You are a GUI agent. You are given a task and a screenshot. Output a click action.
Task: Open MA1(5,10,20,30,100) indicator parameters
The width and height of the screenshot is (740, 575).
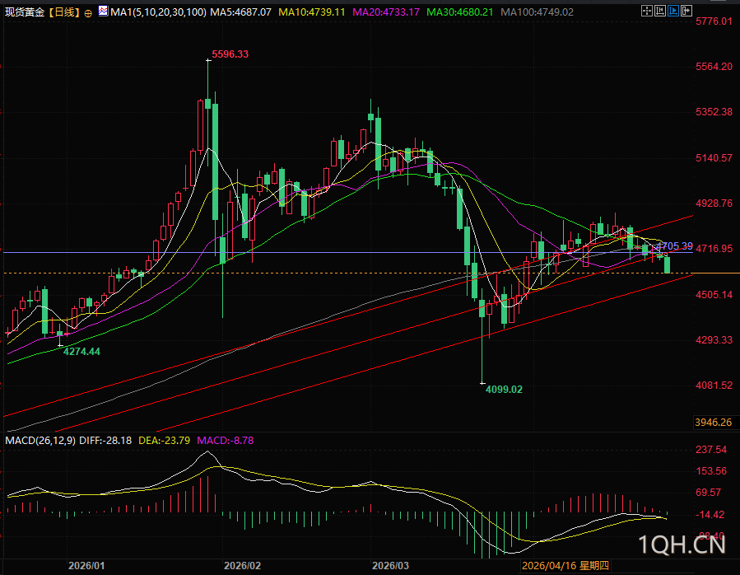tap(159, 12)
